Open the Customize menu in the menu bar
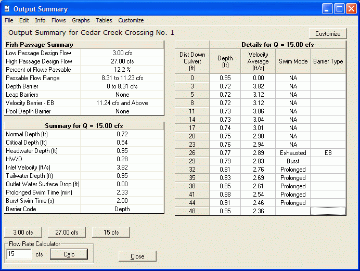Screen dimensions: 360x271 tap(131, 20)
